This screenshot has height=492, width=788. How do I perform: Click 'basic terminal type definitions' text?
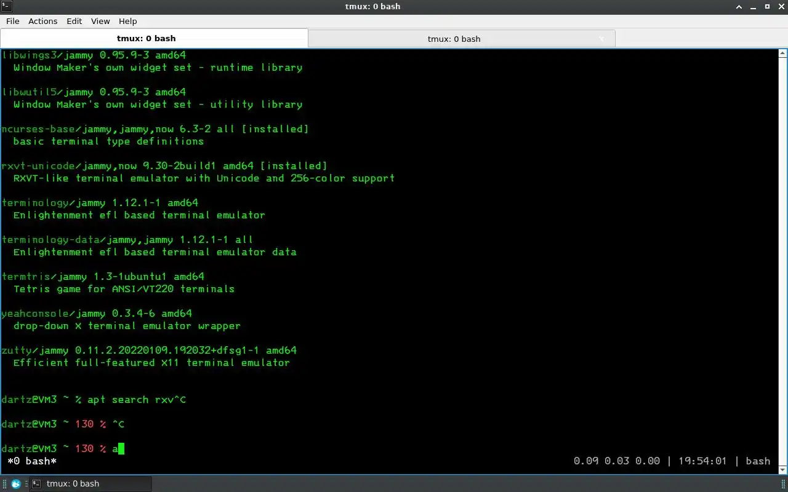(109, 141)
